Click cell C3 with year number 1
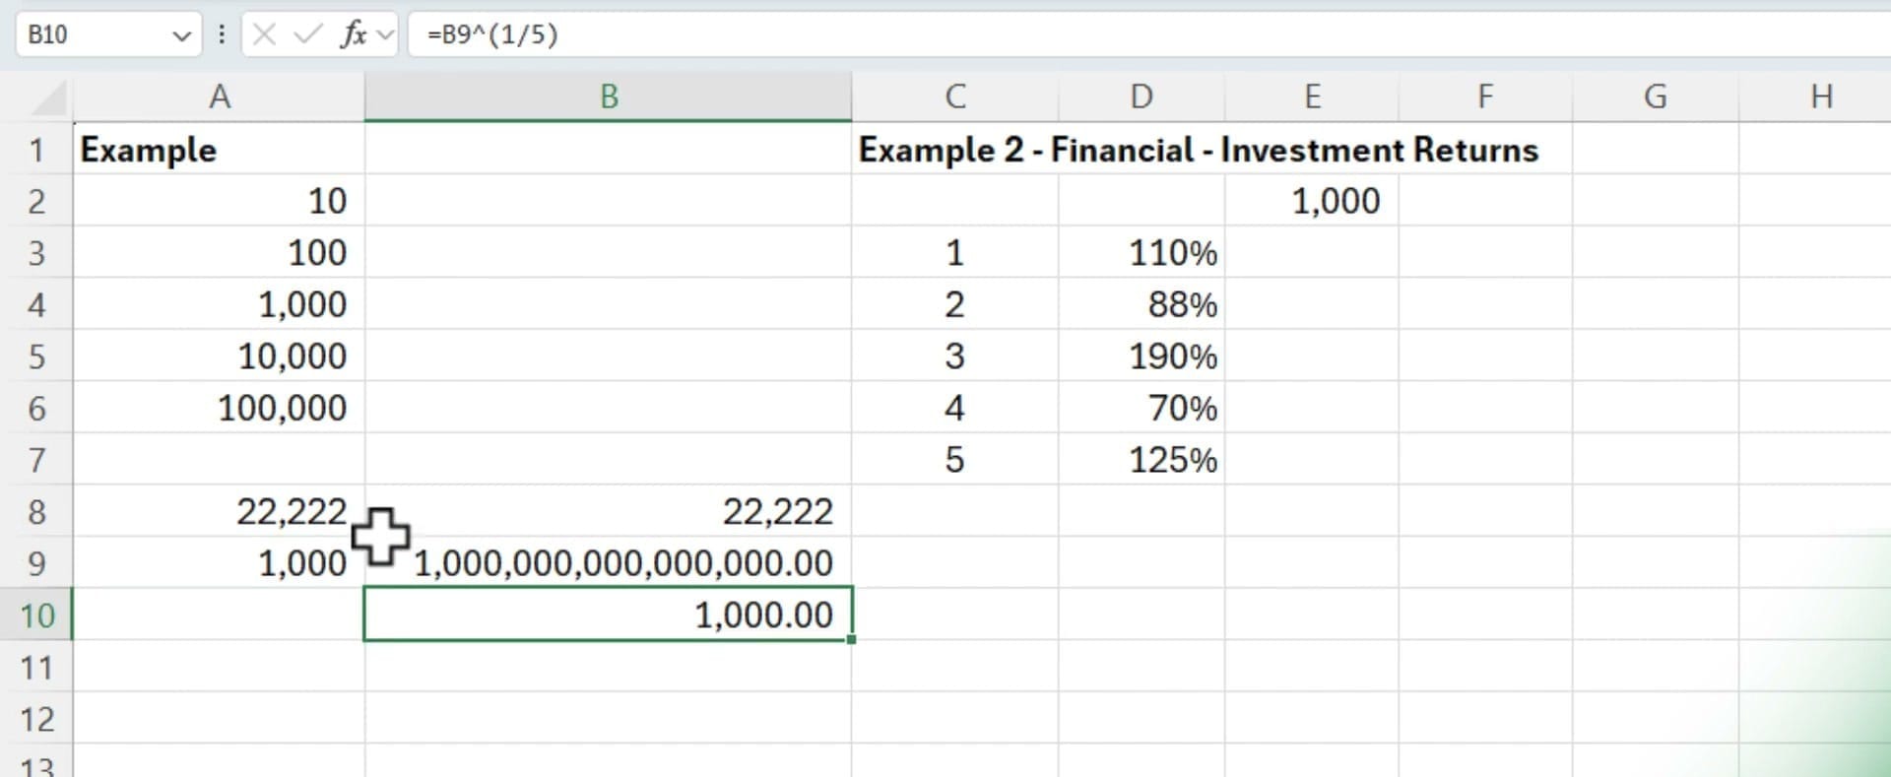 pyautogui.click(x=955, y=253)
